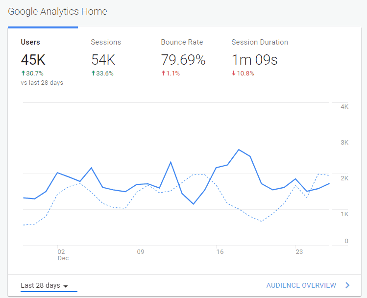Click the chevron arrow beside Audience Overview
The width and height of the screenshot is (367, 298).
[347, 285]
